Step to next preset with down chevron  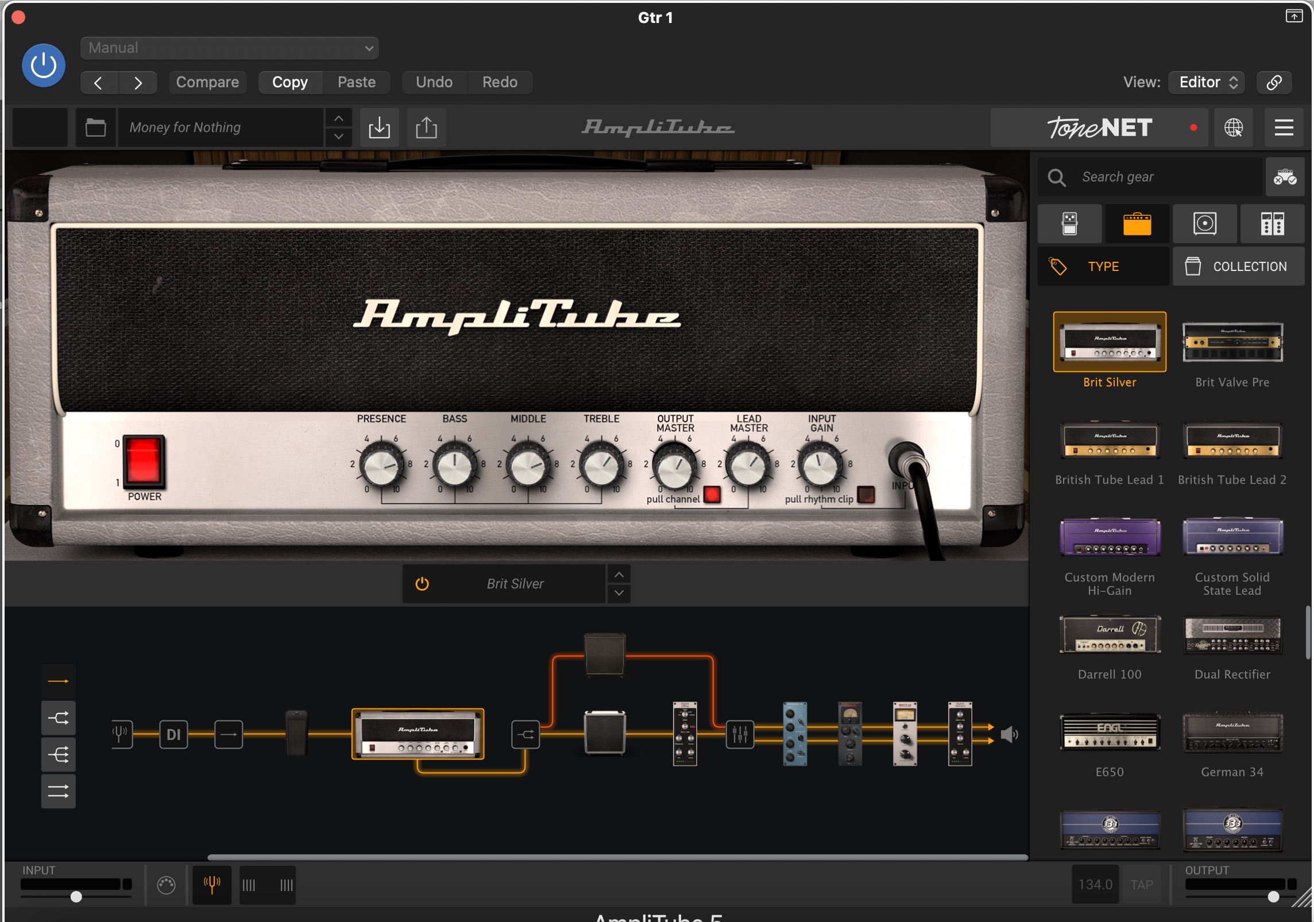(339, 137)
